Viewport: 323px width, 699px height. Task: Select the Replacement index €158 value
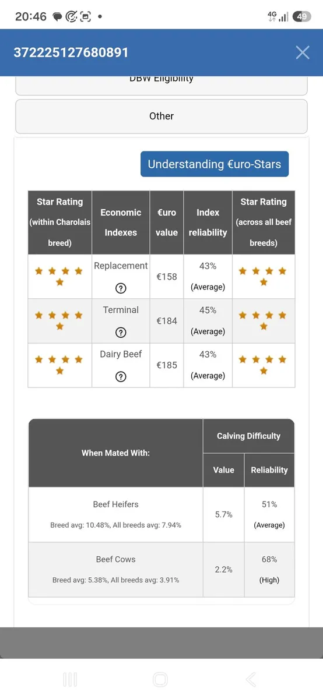pyautogui.click(x=167, y=277)
